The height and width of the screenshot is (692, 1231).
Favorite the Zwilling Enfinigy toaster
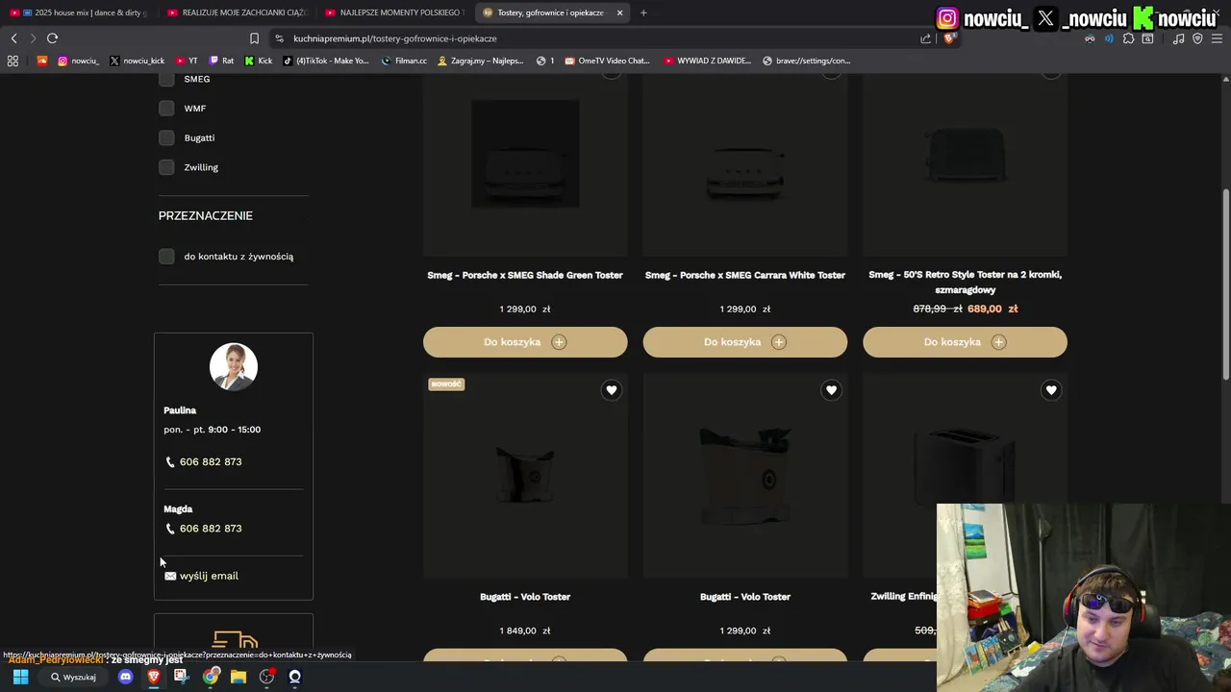click(x=1051, y=390)
